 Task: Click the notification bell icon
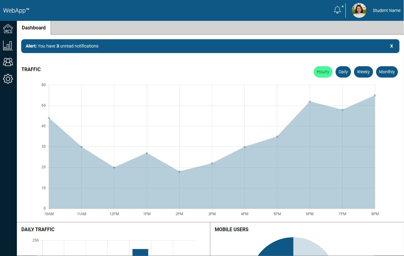tap(337, 10)
